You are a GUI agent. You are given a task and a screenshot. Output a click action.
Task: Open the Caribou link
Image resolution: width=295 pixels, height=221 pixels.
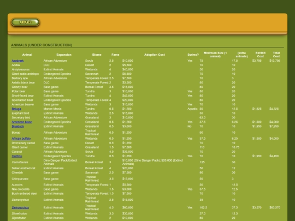click(x=17, y=156)
